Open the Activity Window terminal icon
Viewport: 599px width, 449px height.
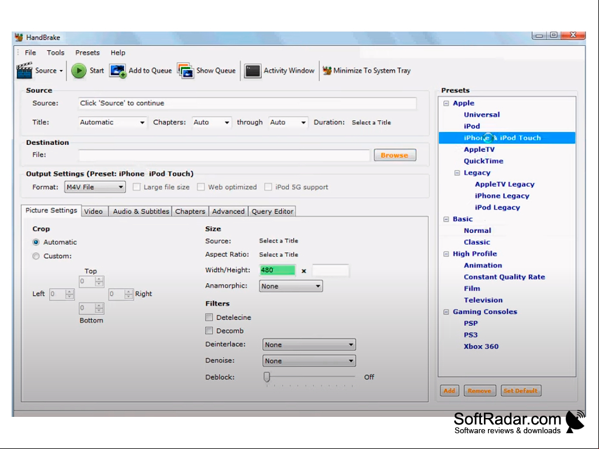252,71
